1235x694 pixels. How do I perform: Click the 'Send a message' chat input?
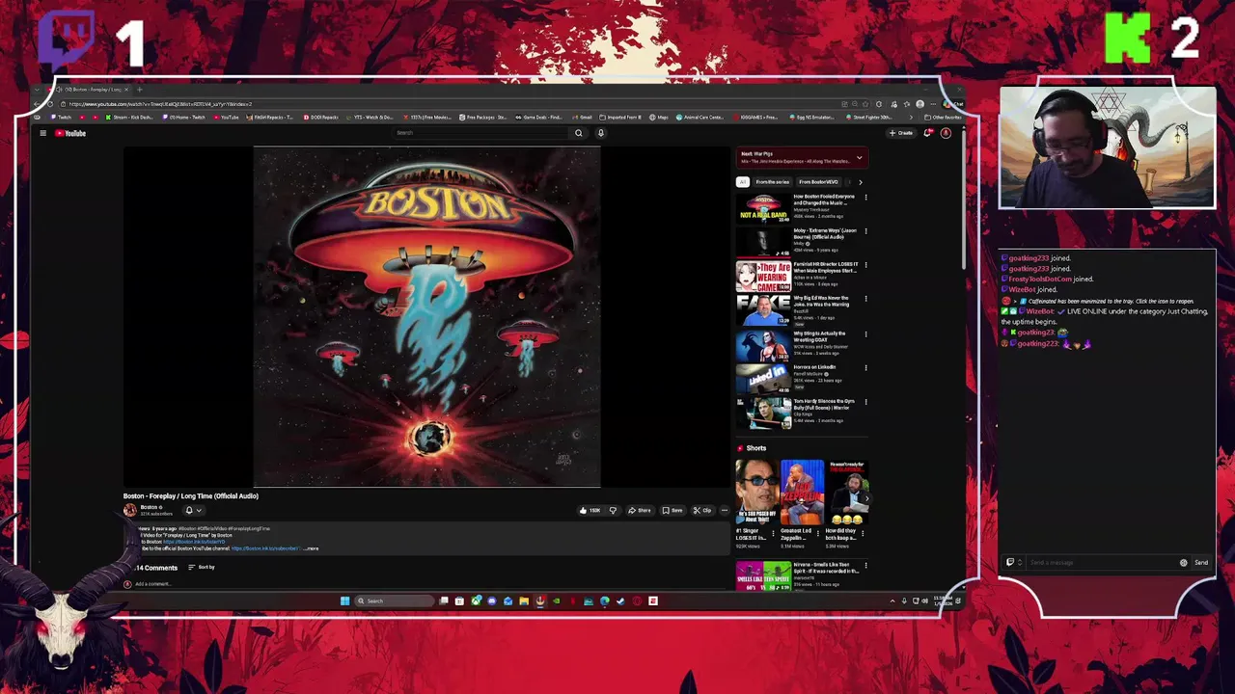coord(1100,562)
